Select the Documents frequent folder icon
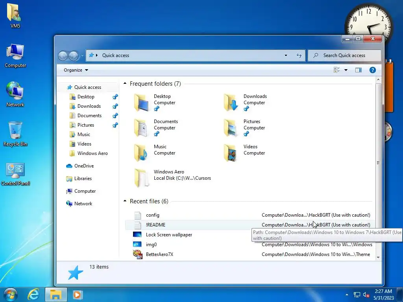 (141, 128)
